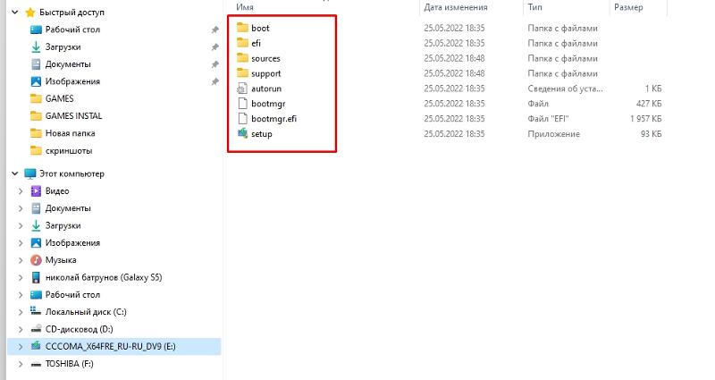715x380 pixels.
Task: Click the setup application icon
Action: pyautogui.click(x=242, y=133)
